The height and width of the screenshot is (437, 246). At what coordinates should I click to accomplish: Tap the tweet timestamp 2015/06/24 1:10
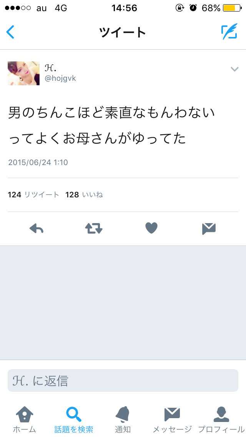tap(38, 162)
